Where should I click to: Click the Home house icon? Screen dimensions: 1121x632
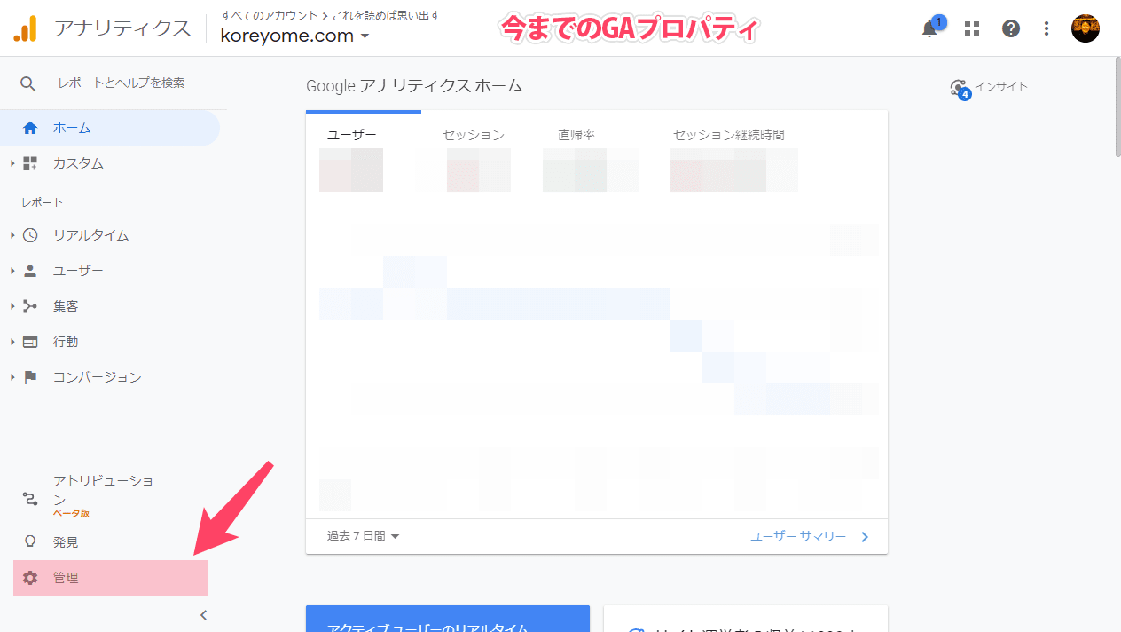click(30, 128)
